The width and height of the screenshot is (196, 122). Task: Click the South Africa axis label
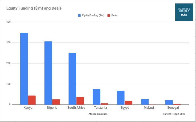(76, 108)
